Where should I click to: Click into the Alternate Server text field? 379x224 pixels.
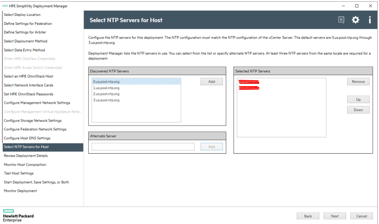pyautogui.click(x=143, y=147)
